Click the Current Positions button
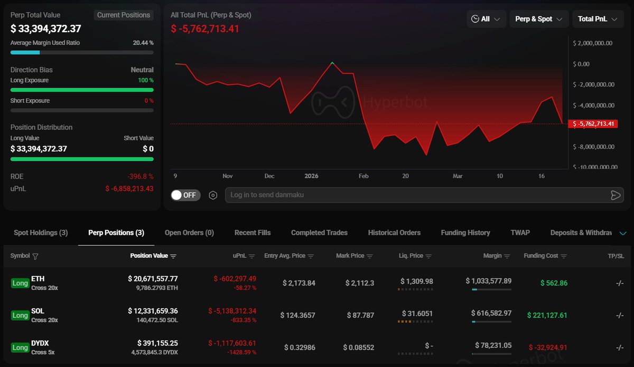 (x=124, y=15)
